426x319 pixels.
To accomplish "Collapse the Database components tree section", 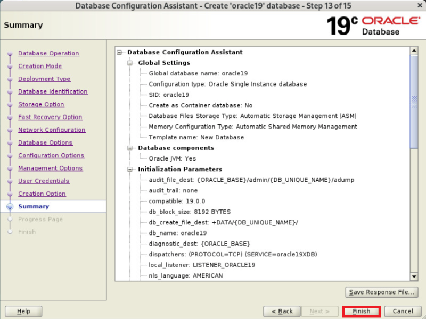I will [130, 148].
